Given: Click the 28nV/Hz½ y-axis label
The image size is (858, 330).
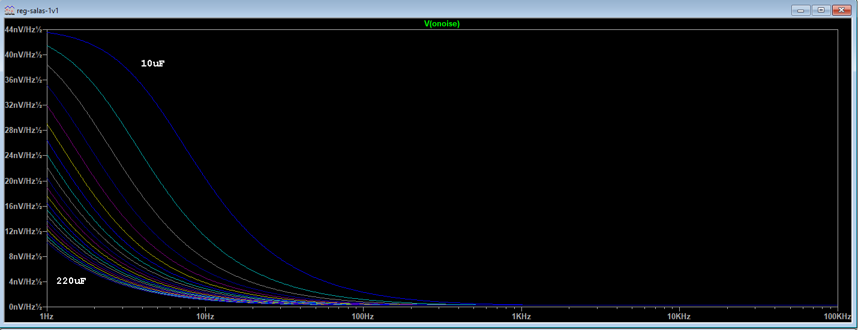Looking at the screenshot, I should pyautogui.click(x=24, y=130).
